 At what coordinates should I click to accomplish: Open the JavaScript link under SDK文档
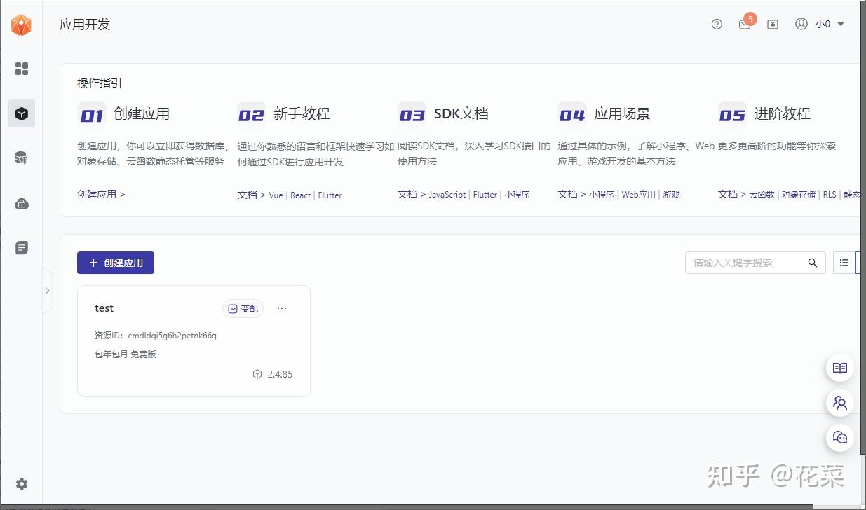447,195
